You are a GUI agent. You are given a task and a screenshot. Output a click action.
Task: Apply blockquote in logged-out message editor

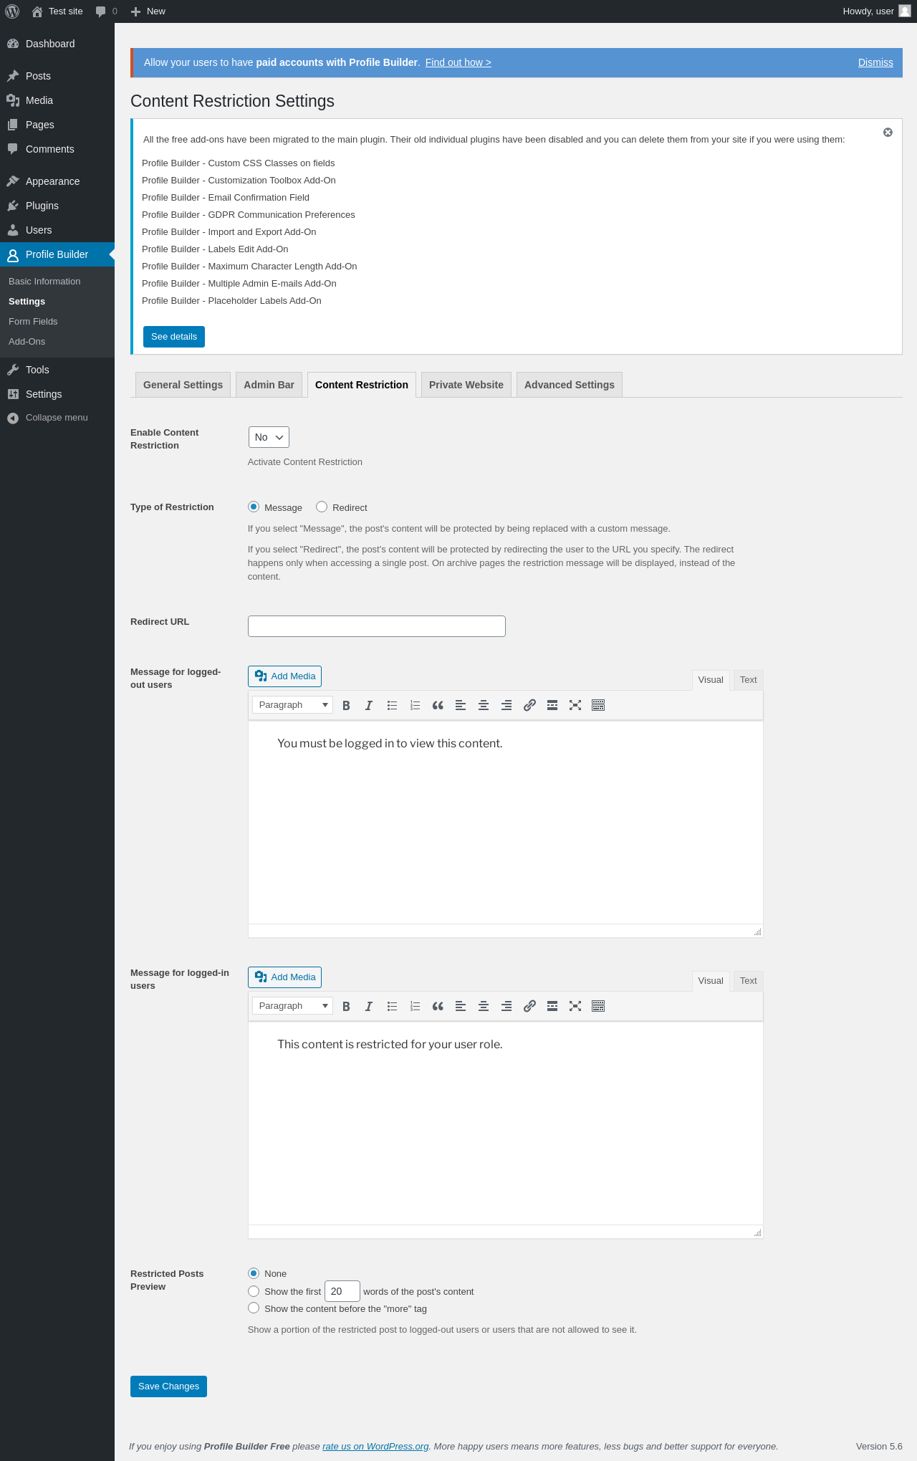[438, 705]
